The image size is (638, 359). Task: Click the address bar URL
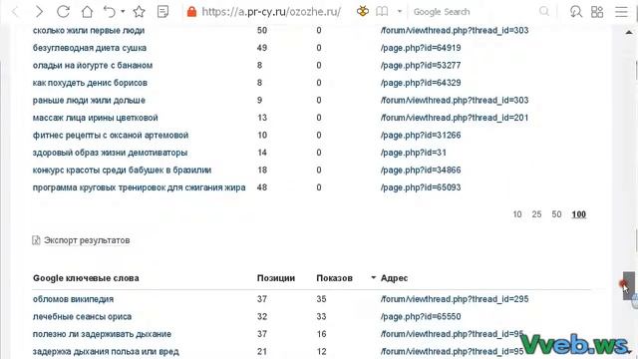[x=271, y=12]
